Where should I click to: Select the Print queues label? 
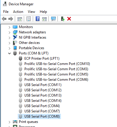pyautogui.click(x=28, y=122)
